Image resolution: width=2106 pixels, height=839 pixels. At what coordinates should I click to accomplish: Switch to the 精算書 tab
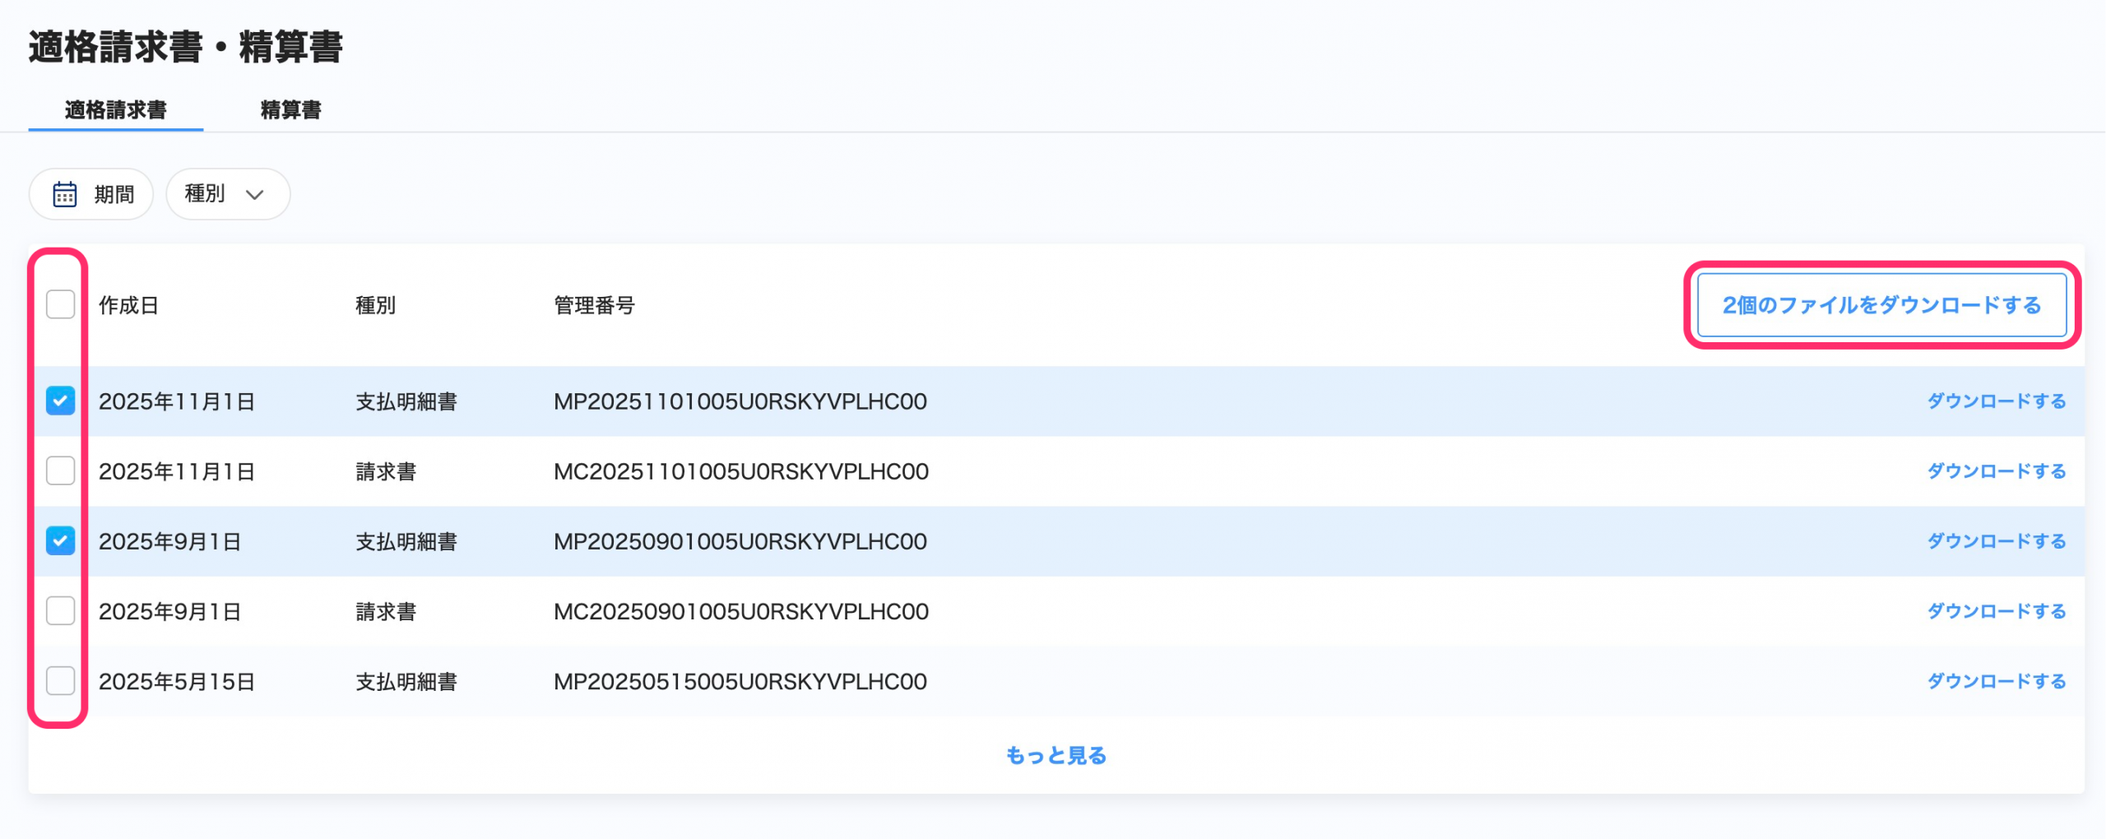point(290,110)
